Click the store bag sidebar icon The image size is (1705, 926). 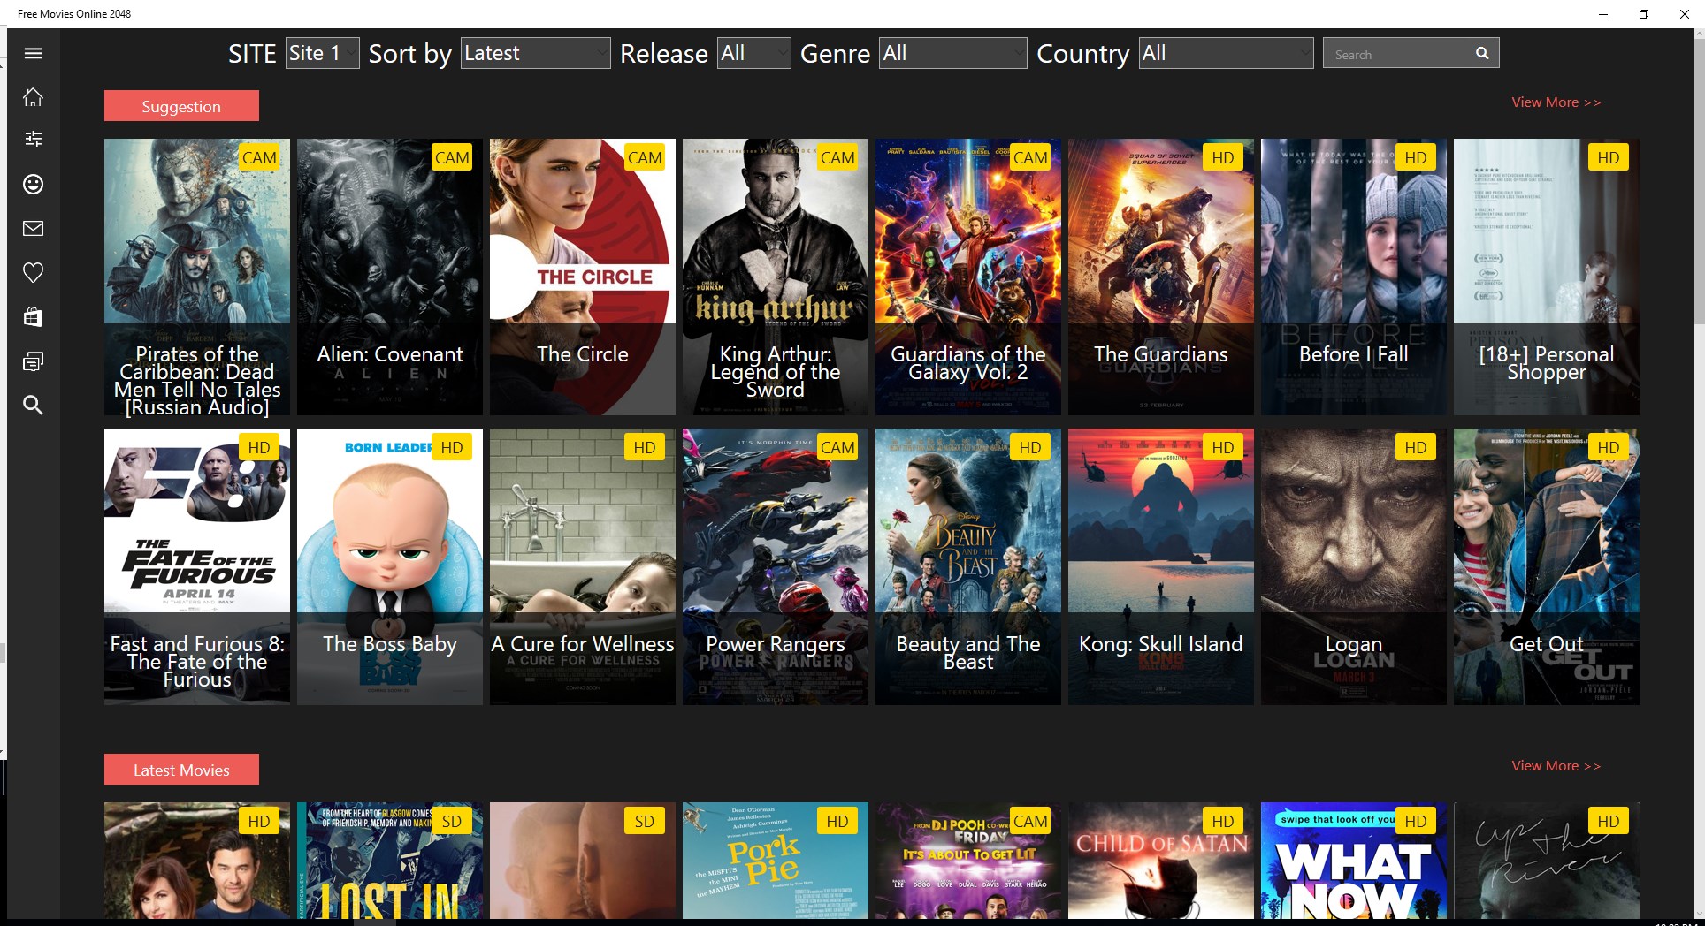click(x=33, y=317)
